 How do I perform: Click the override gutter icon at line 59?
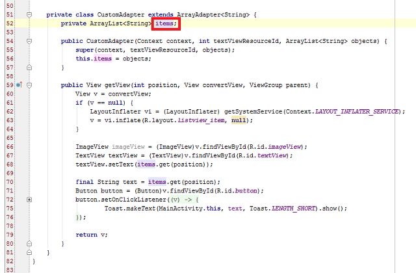[x=19, y=85]
